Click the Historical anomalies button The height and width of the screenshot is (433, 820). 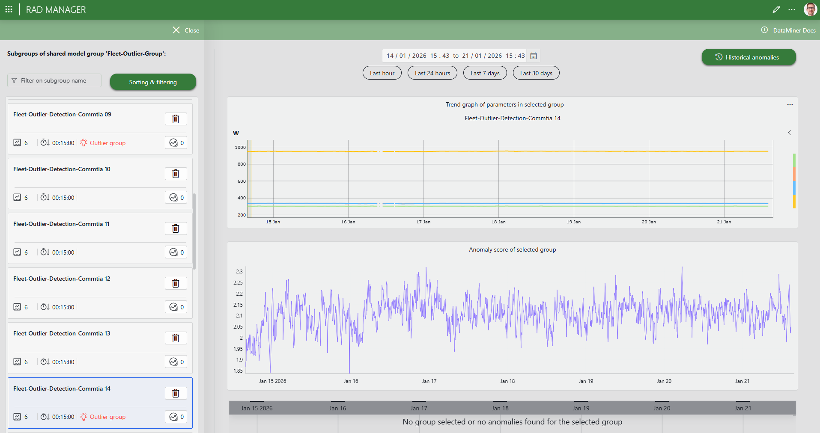tap(748, 57)
